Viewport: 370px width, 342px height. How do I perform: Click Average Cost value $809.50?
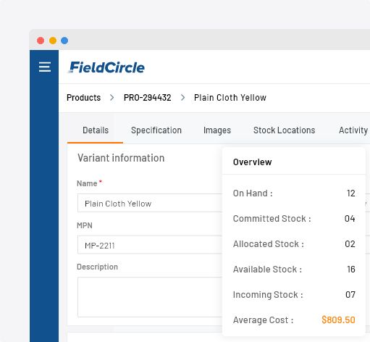pyautogui.click(x=338, y=320)
